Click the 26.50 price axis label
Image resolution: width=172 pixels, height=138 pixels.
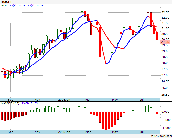click(165, 81)
